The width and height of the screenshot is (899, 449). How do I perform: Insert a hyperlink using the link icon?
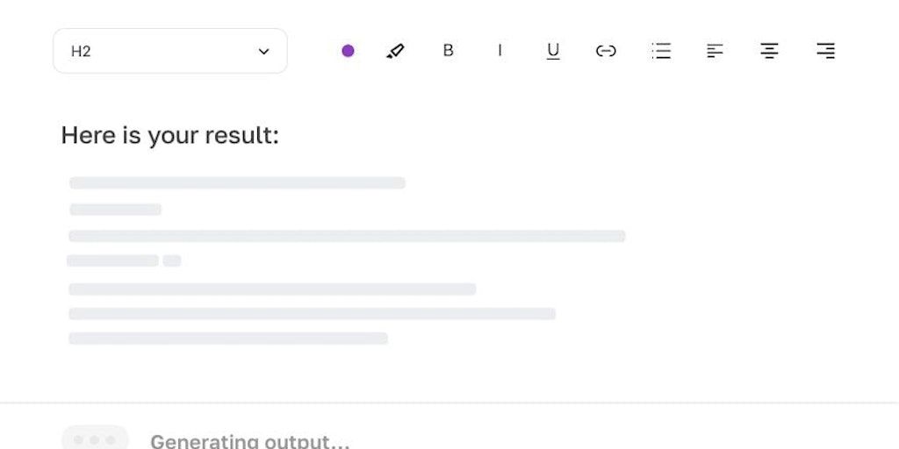(606, 51)
